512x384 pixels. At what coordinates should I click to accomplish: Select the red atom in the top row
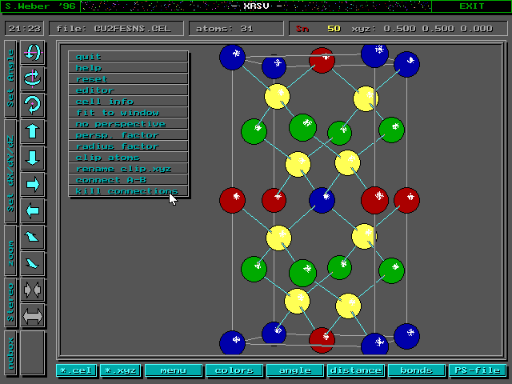322,61
